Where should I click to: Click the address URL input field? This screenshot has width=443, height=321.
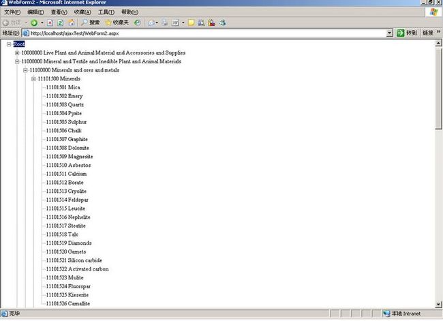coord(208,33)
